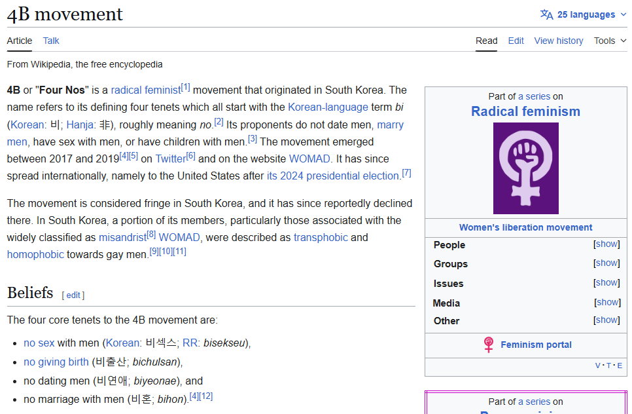Screen dimensions: 632x414
Task: Click the T template talk link
Action: pos(608,366)
